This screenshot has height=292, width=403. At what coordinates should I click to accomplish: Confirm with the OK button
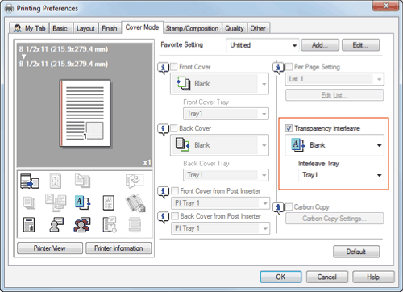280,277
